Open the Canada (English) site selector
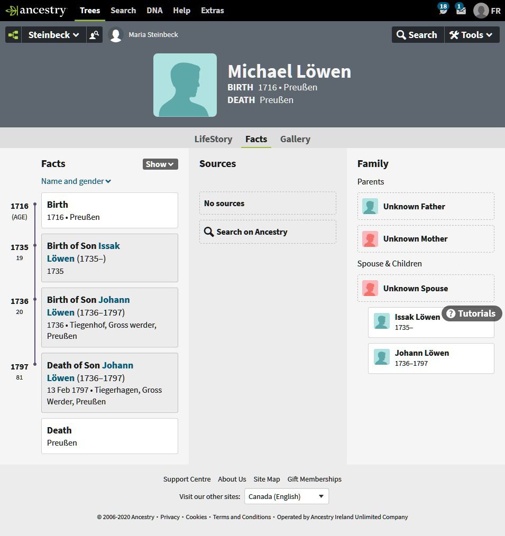The image size is (505, 536). 287,496
